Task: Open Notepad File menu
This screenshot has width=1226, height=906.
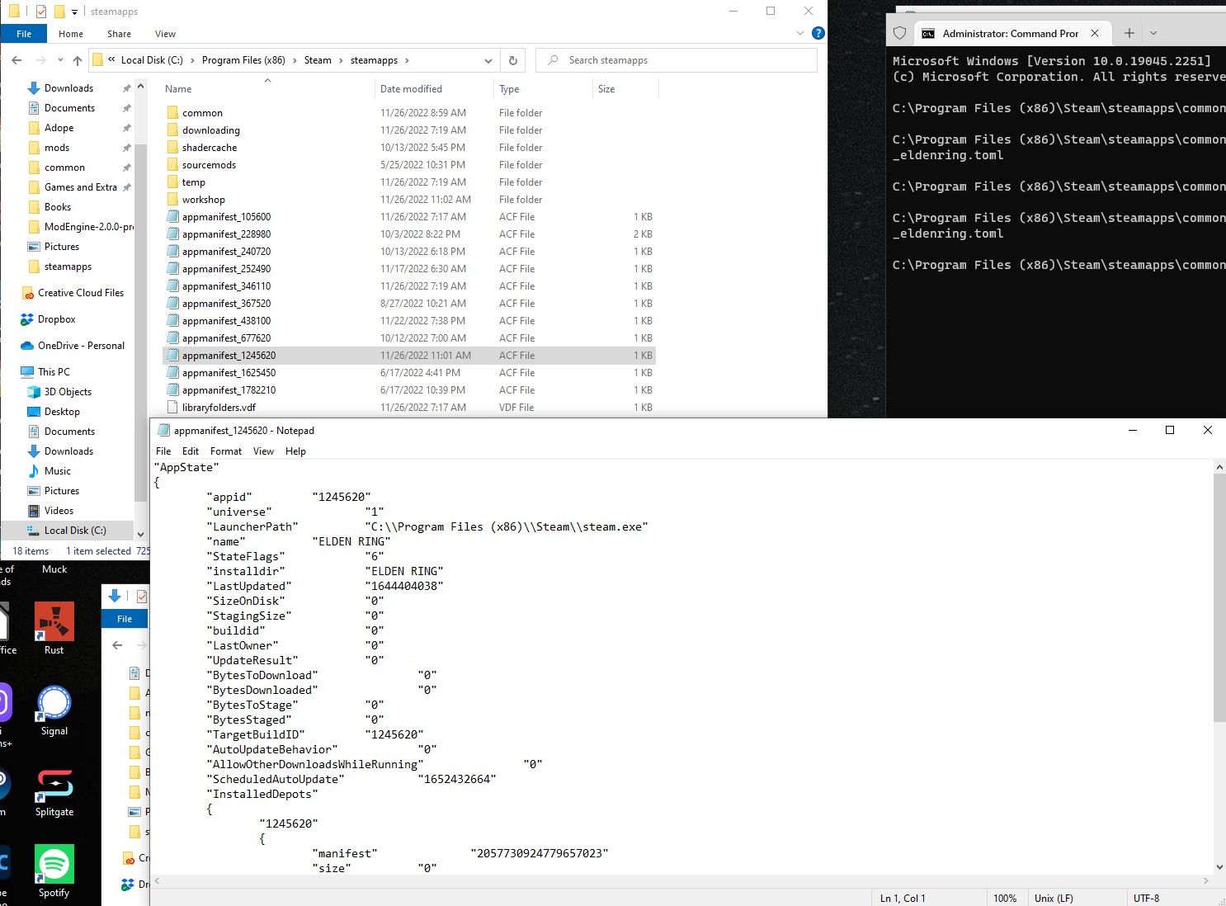Action: (x=163, y=451)
